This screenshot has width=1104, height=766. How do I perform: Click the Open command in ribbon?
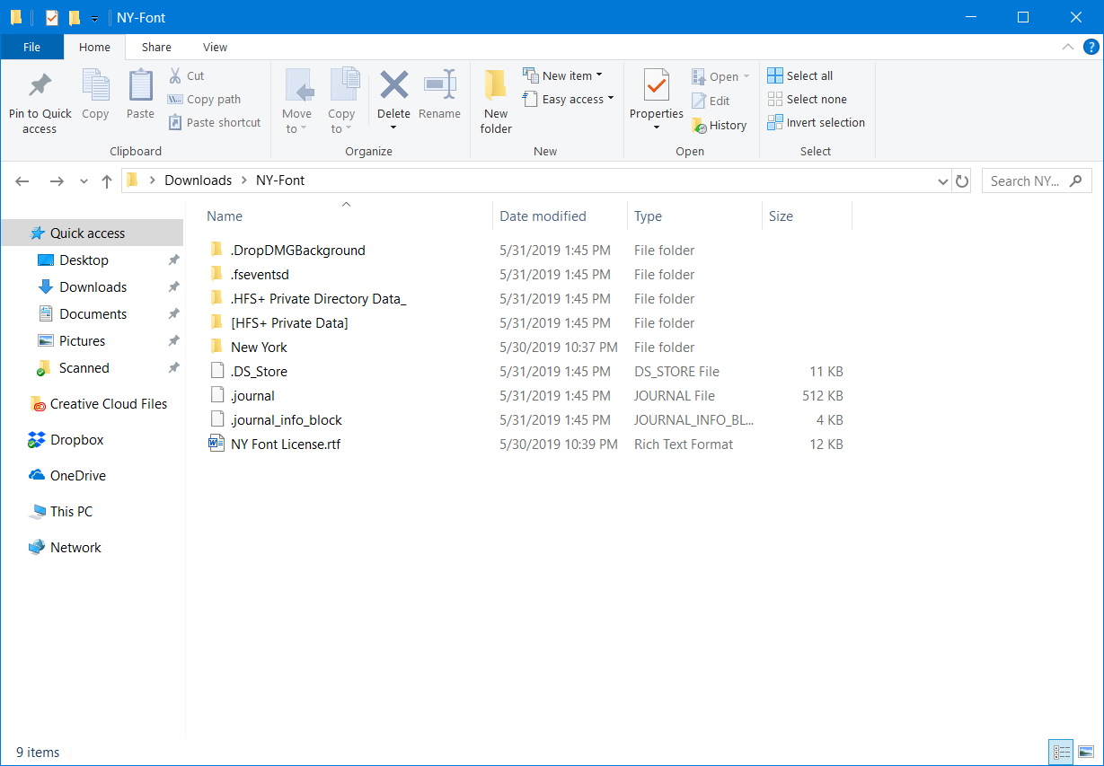pyautogui.click(x=720, y=76)
